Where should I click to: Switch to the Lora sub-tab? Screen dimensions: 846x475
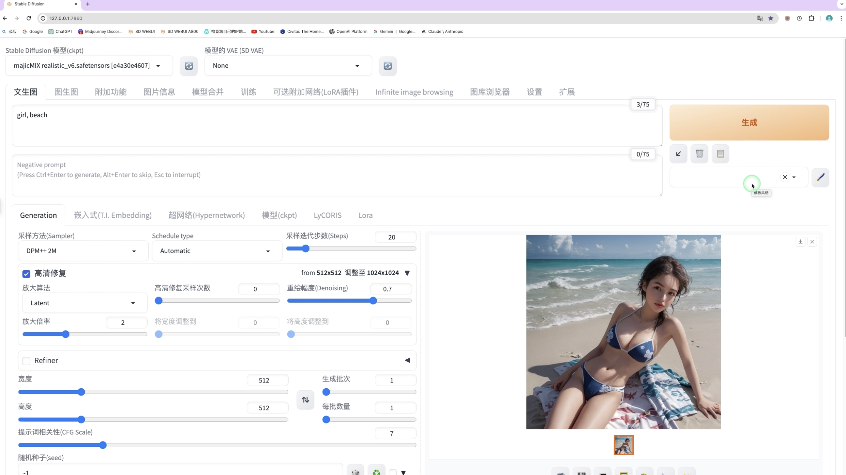point(365,216)
